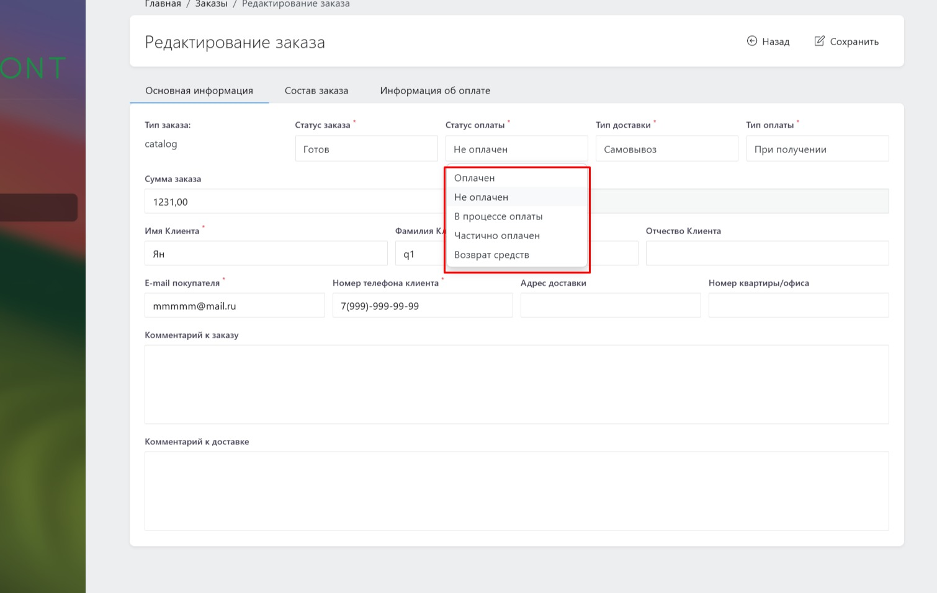Image resolution: width=937 pixels, height=593 pixels.
Task: Navigate to Заказы in the breadcrumb
Action: coord(211,4)
